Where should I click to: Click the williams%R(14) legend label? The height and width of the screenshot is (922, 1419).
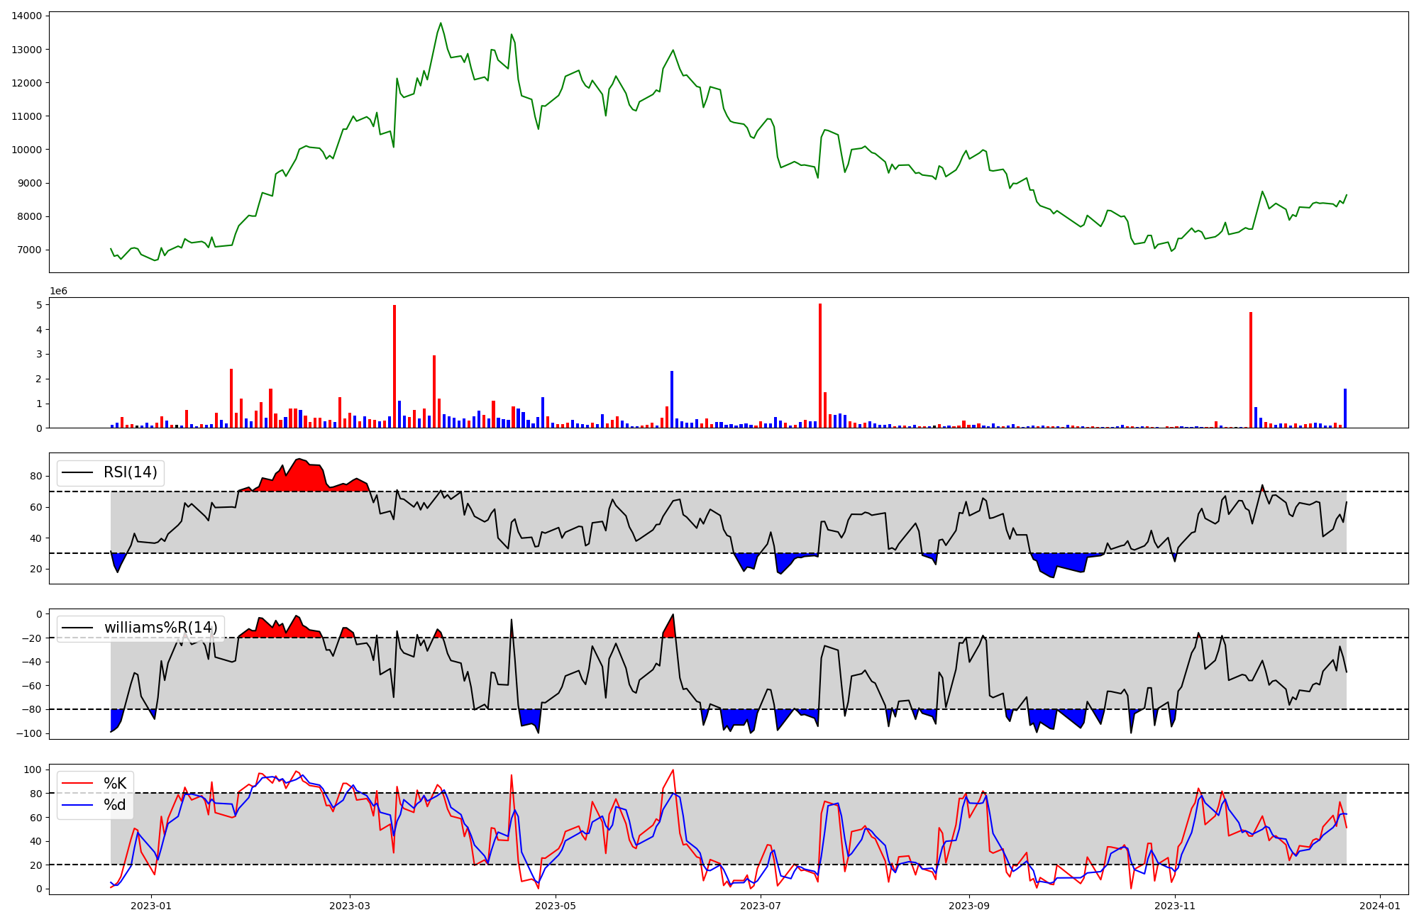click(x=161, y=628)
